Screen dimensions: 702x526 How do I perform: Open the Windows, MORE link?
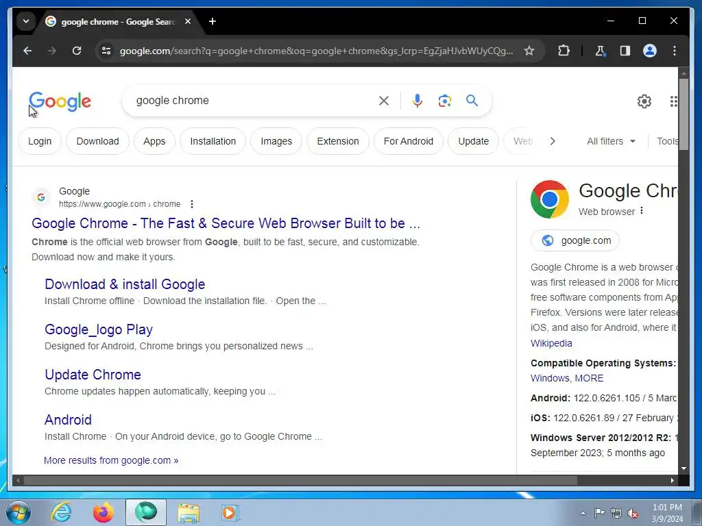[x=567, y=378]
